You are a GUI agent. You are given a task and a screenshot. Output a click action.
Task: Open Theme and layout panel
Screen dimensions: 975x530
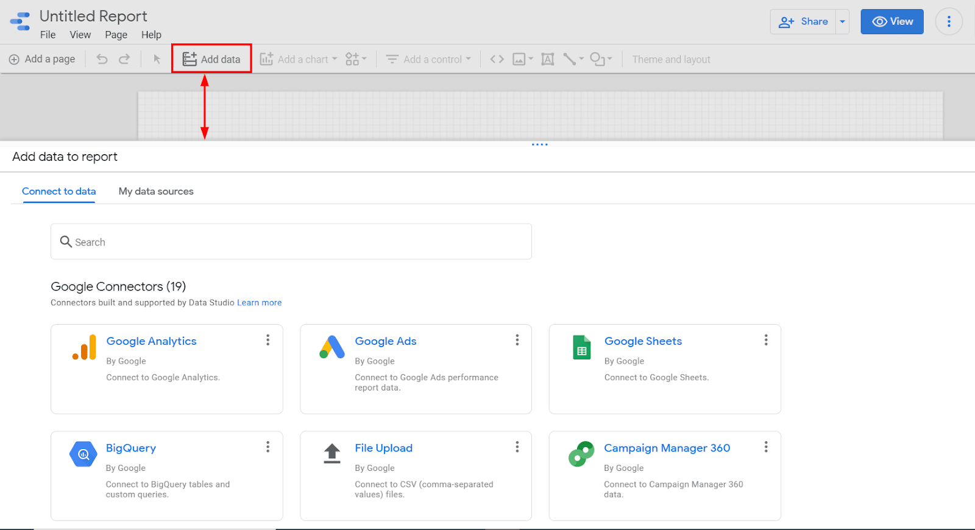[x=671, y=59]
